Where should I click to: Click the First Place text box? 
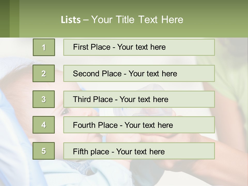[139, 47]
